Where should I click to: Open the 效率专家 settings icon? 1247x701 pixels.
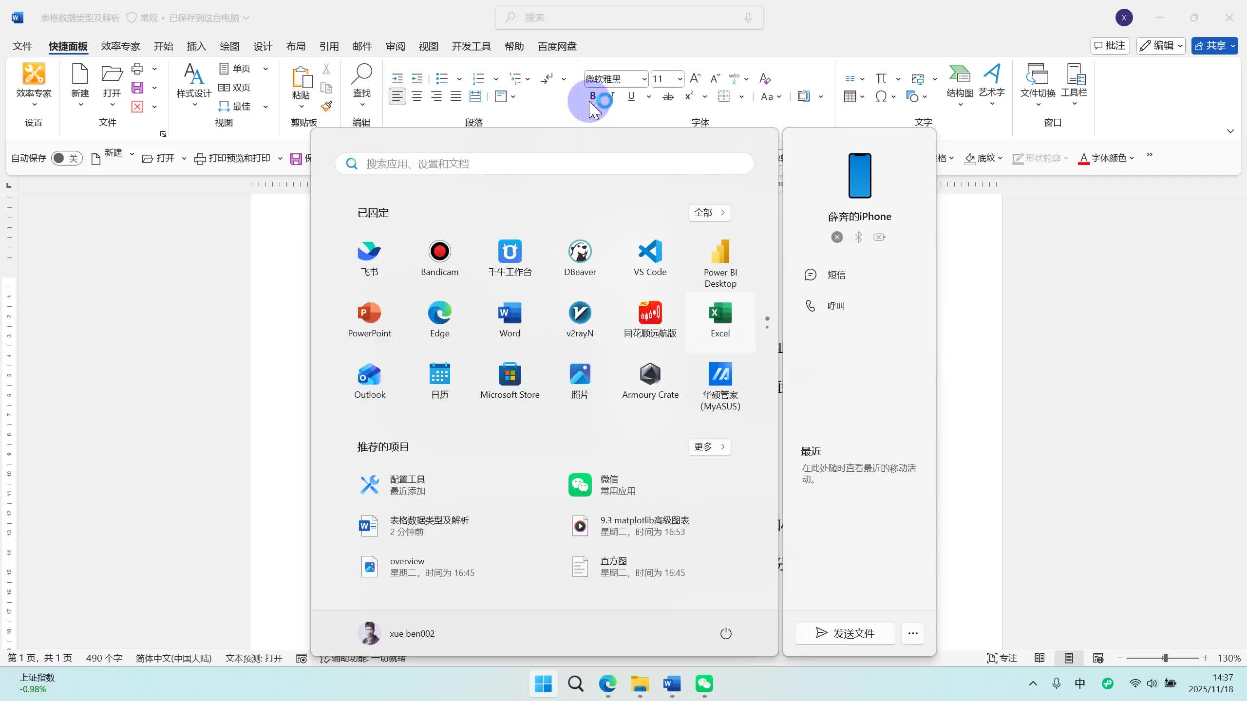click(34, 74)
